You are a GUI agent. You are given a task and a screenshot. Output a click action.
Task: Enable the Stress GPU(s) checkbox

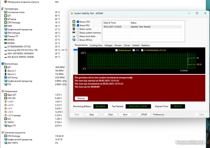point(78,40)
